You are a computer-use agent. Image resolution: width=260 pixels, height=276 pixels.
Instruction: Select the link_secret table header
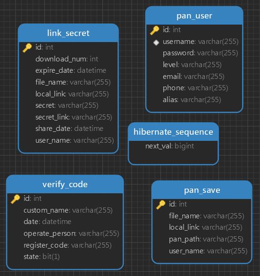[68, 33]
